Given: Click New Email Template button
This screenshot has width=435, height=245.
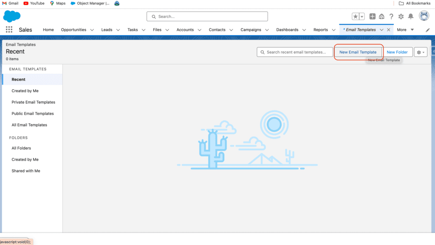Looking at the screenshot, I should (x=358, y=52).
